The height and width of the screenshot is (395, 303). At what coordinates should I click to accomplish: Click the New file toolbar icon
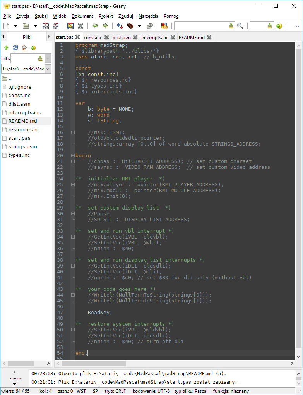6,26
